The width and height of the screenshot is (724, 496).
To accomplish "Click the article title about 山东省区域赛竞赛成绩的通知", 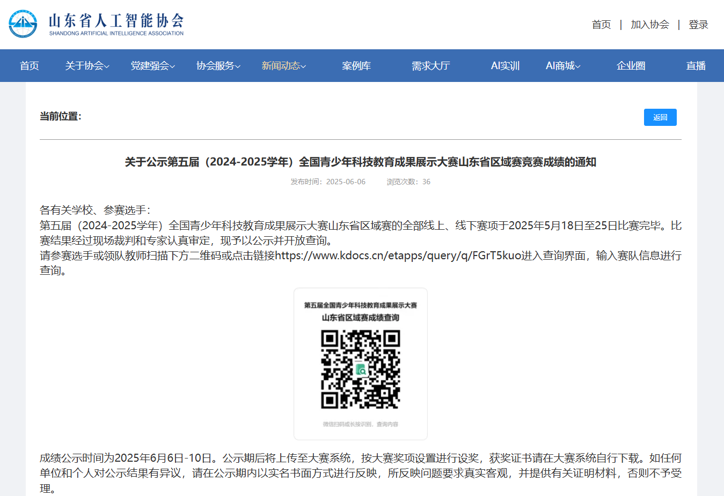I will tap(361, 162).
